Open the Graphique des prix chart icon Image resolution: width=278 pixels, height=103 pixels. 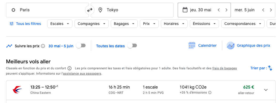(x=231, y=46)
